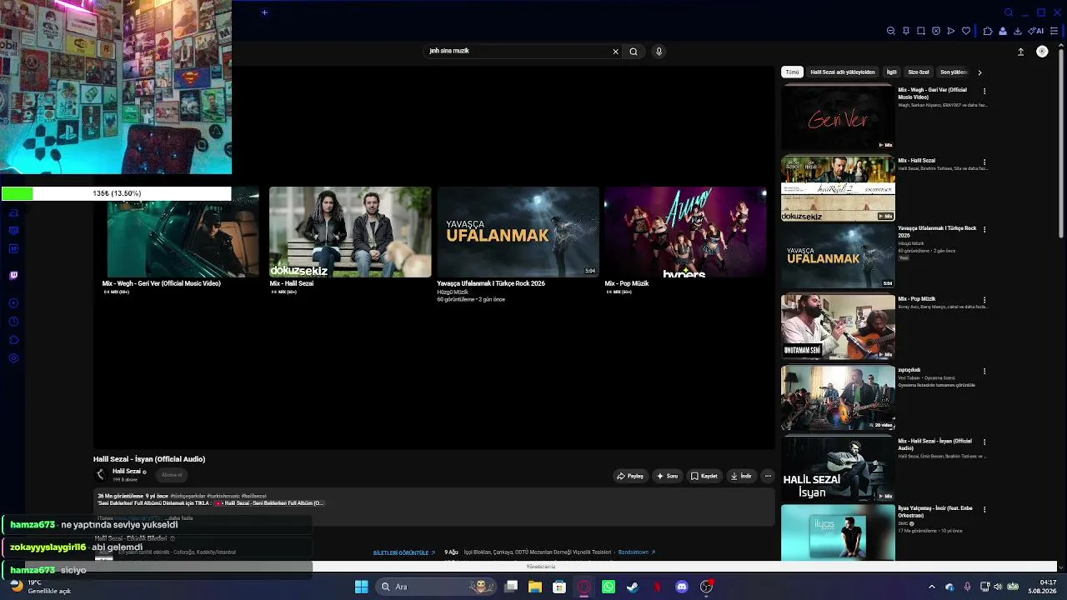Open the ad-blocker shield icon
This screenshot has height=600, width=1067.
tap(936, 31)
